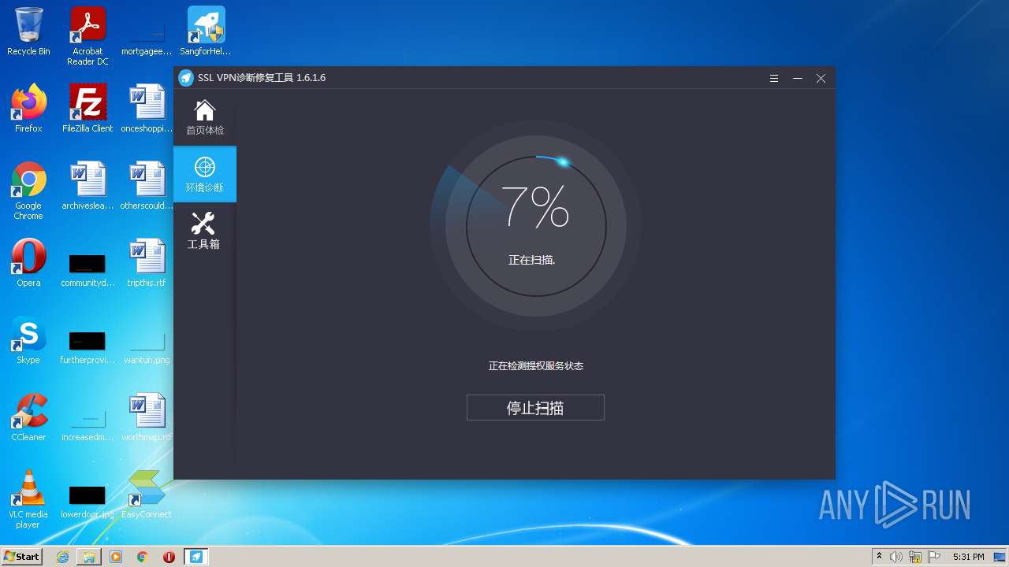Launch Firefox from desktop
Screen dimensions: 1009x567
28,109
